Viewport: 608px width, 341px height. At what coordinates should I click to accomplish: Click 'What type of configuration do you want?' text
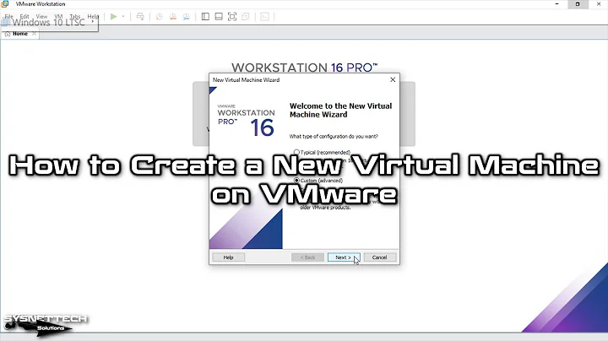point(334,137)
